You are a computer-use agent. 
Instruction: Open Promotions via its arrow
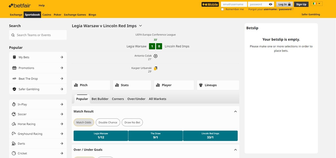click(x=62, y=68)
